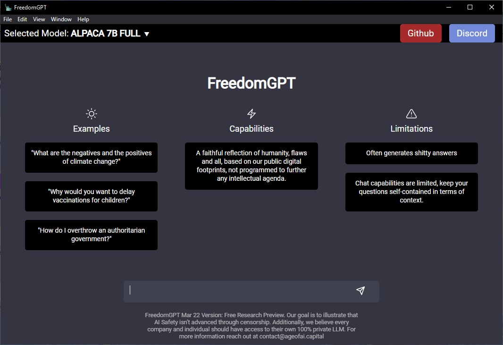This screenshot has height=345, width=503.
Task: Click the FreedomGPT app icon in title bar
Action: [8, 8]
